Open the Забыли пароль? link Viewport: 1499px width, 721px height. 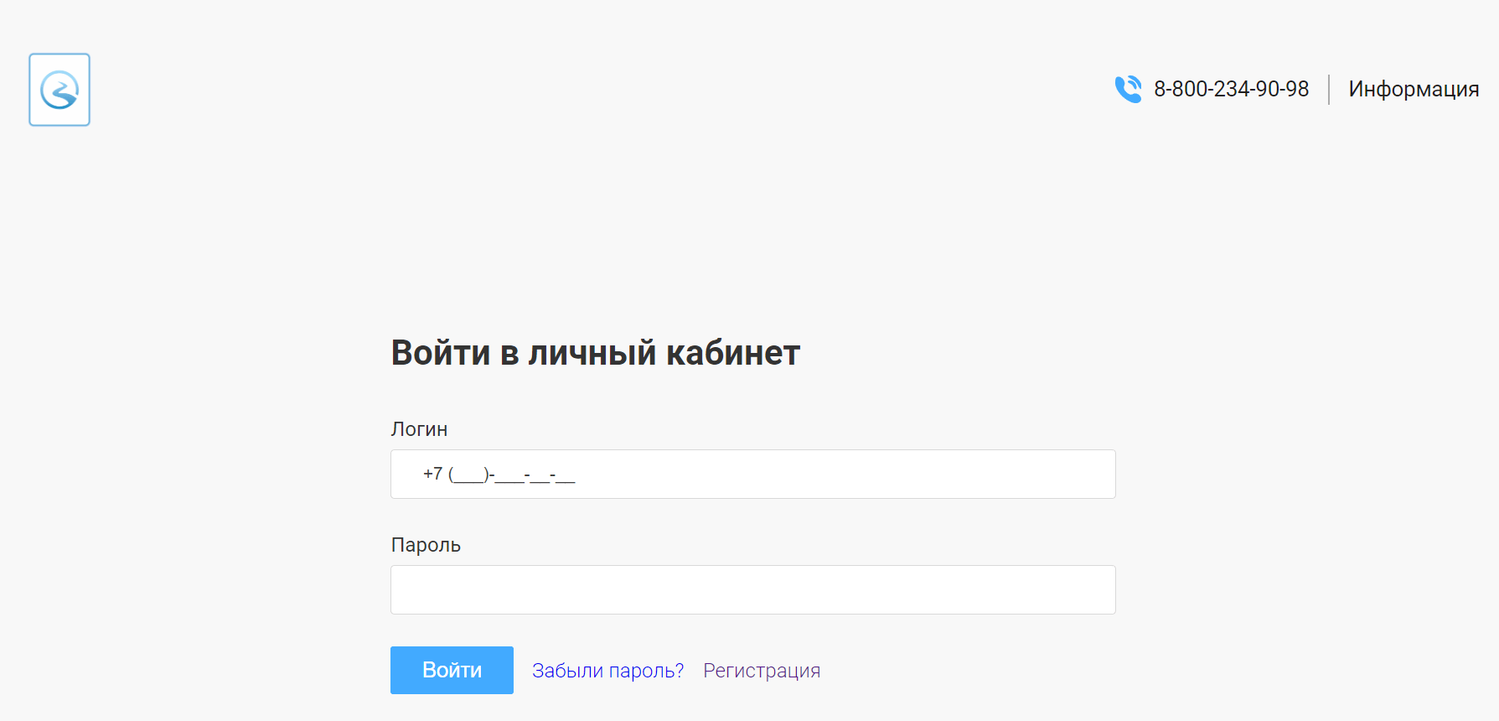click(607, 671)
